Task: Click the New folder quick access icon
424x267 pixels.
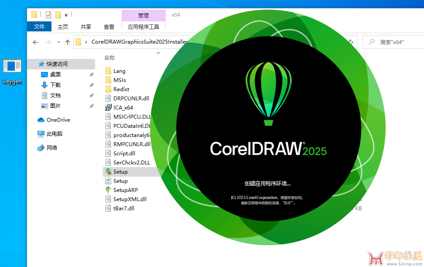Action: coord(58,14)
